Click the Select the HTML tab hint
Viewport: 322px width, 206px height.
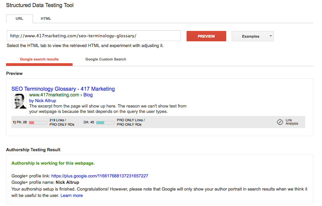click(85, 46)
